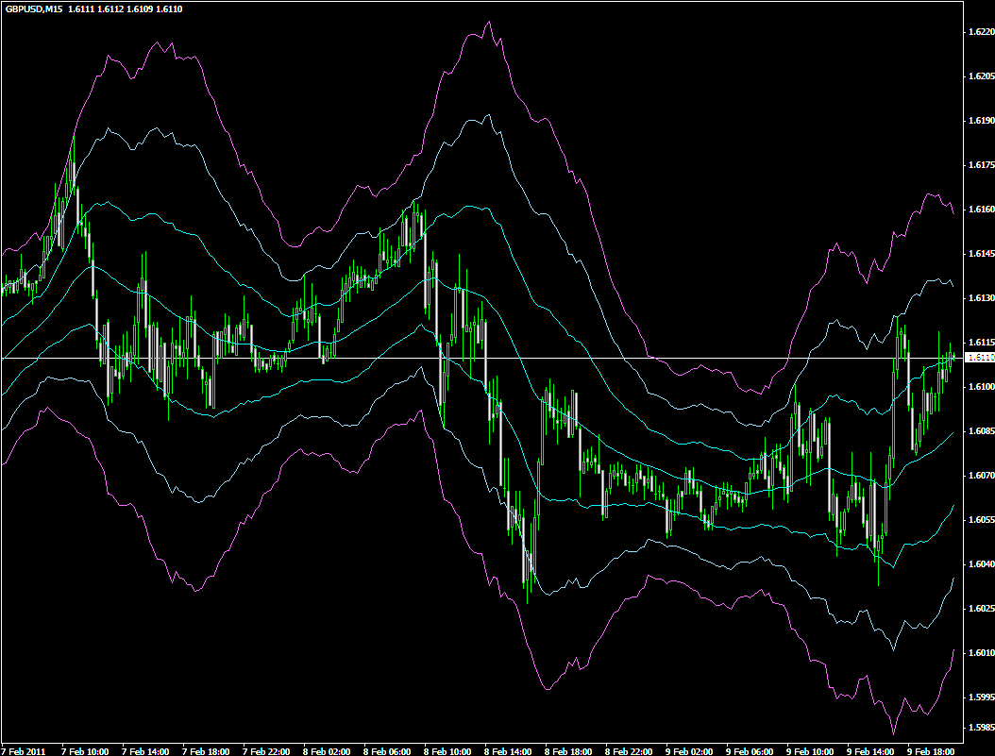The height and width of the screenshot is (756, 995).
Task: Click the 9 Feb 10:00 time label
Action: (x=811, y=751)
